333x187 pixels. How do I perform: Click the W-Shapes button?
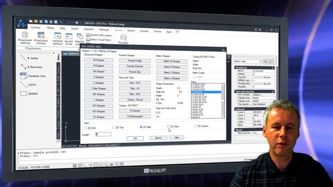click(x=98, y=60)
